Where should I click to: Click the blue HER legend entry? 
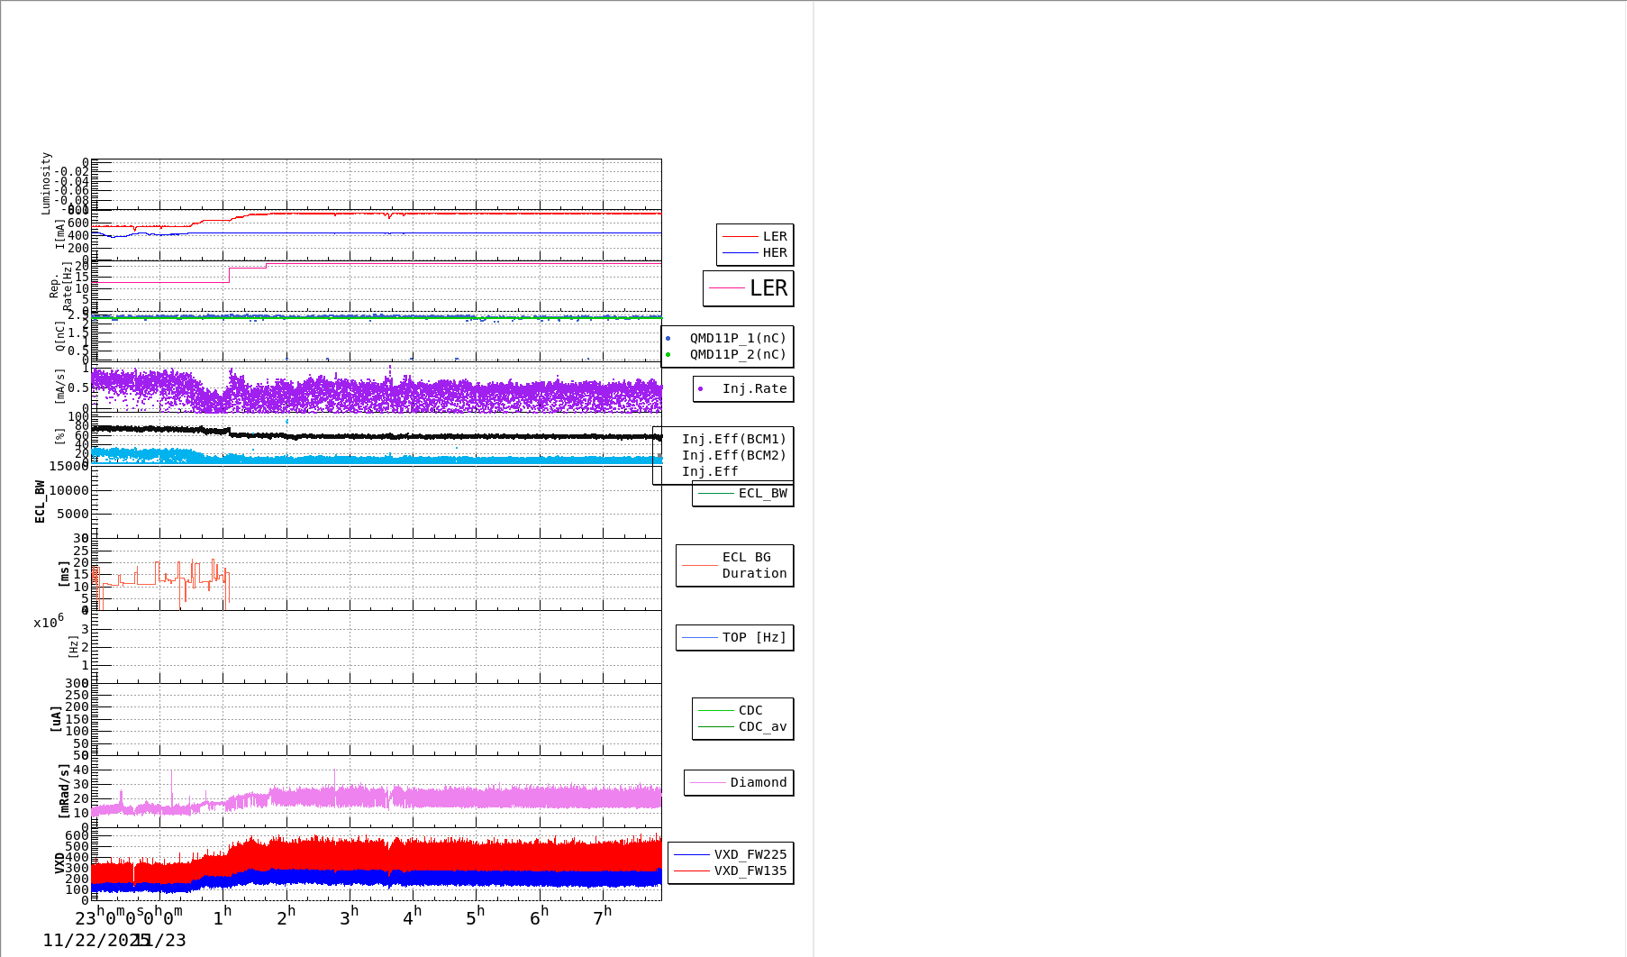[755, 253]
